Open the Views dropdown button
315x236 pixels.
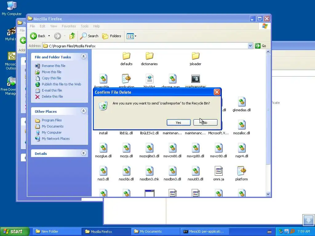click(132, 36)
